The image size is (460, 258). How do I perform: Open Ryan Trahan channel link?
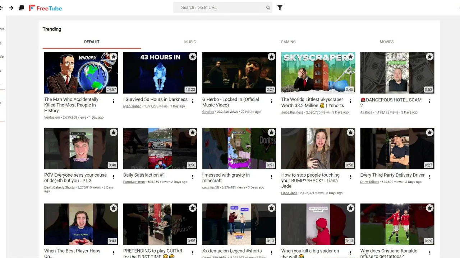pyautogui.click(x=132, y=106)
